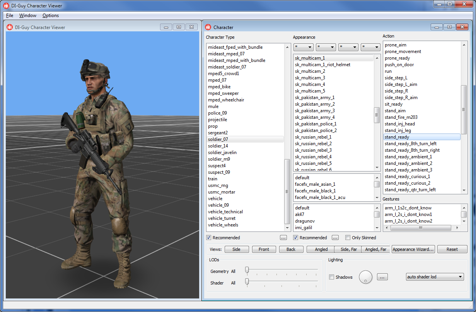
Task: Click the Side, Far view button
Action: (348, 249)
